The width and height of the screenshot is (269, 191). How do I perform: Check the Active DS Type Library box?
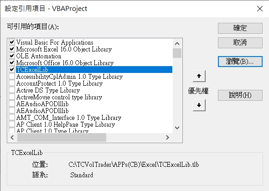coord(12,90)
